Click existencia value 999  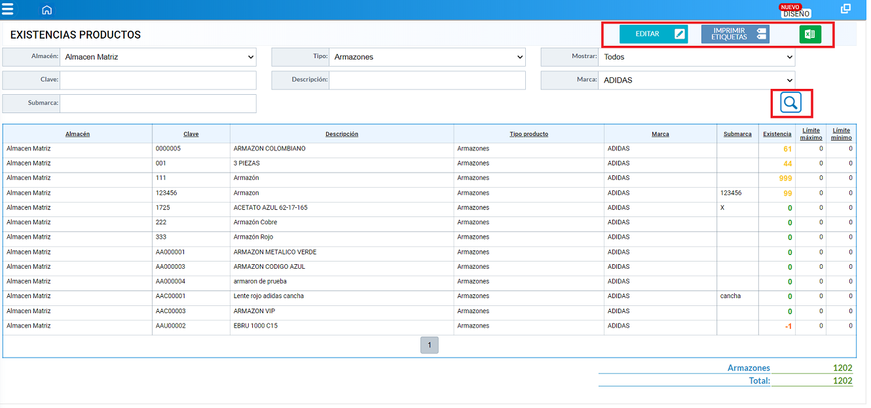[785, 178]
